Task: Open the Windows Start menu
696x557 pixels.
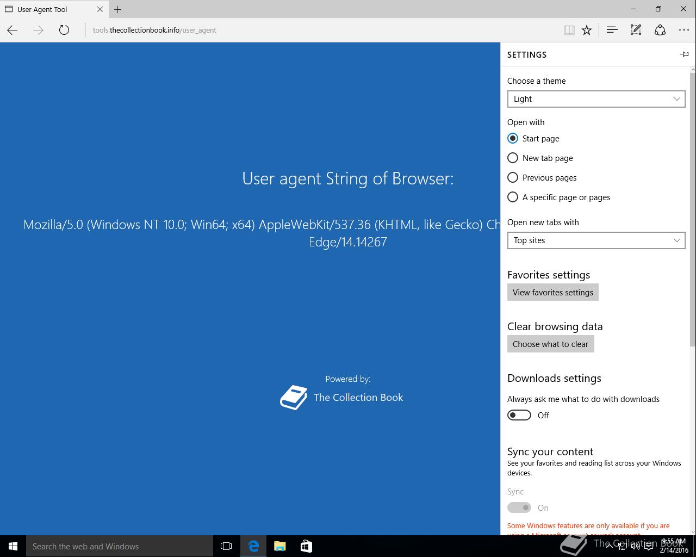Action: 13,546
